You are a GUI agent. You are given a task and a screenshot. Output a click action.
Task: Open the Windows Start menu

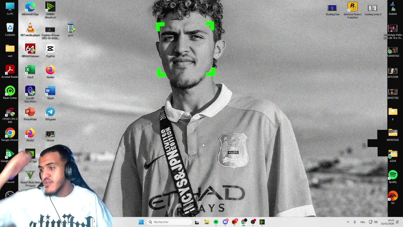[x=141, y=222]
